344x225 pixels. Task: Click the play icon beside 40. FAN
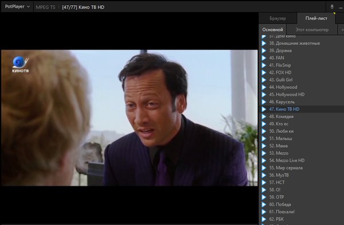click(x=264, y=58)
